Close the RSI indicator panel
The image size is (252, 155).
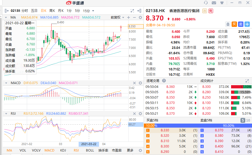coord(134,114)
